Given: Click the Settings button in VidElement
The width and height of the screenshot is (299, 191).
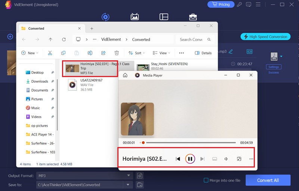Looking at the screenshot, I should 274,67.
